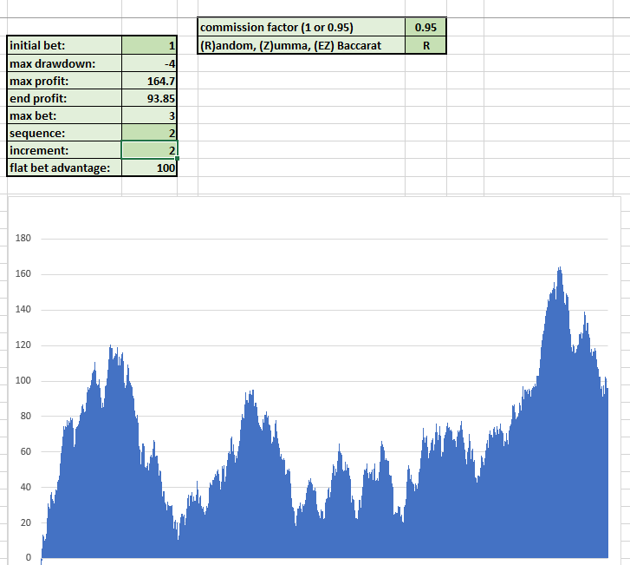
Task: Click the sequence value cell
Action: pos(150,133)
